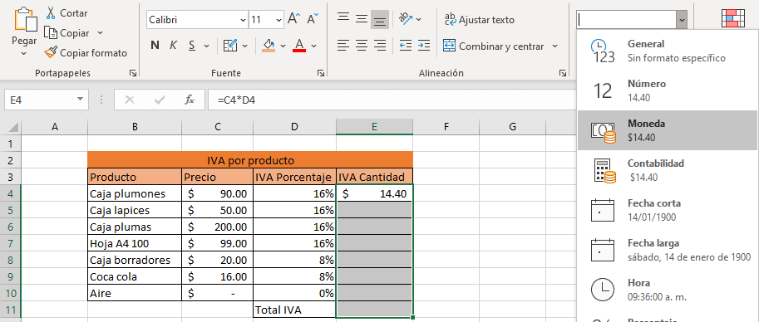Click the Total IVA cell
Viewport: 759px width, 322px height.
294,310
